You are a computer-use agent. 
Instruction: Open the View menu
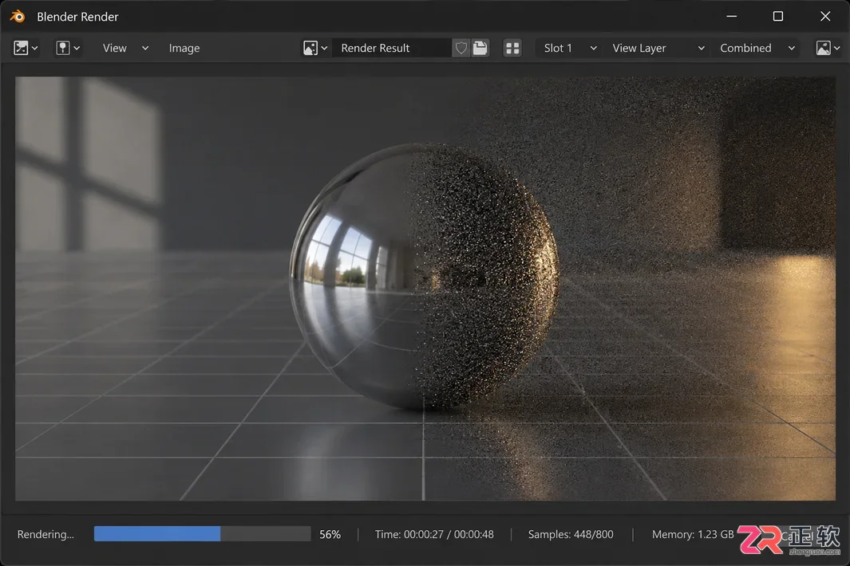(x=114, y=48)
